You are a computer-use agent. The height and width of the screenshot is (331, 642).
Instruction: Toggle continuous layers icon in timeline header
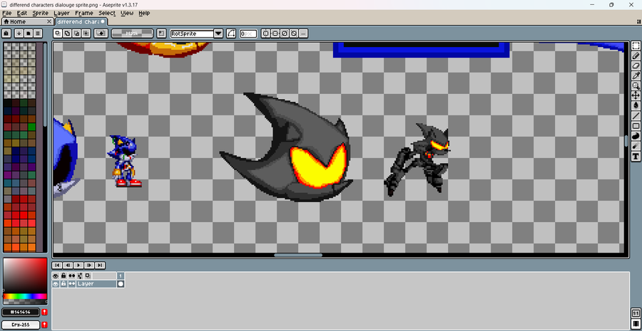pos(72,276)
